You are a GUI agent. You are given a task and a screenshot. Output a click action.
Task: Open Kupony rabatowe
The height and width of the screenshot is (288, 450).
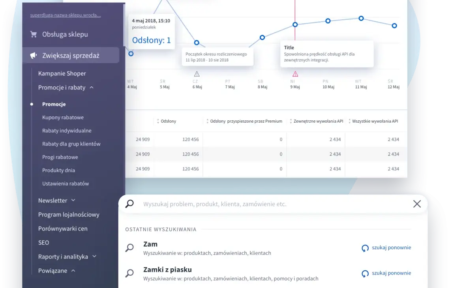[x=63, y=117]
